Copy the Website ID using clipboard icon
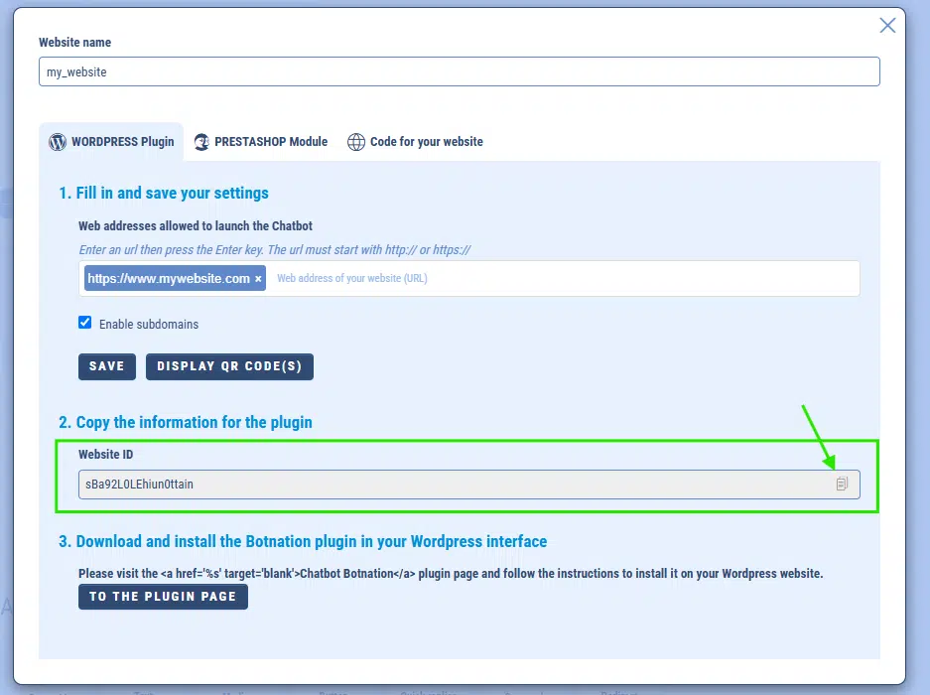This screenshot has width=930, height=695. [842, 484]
